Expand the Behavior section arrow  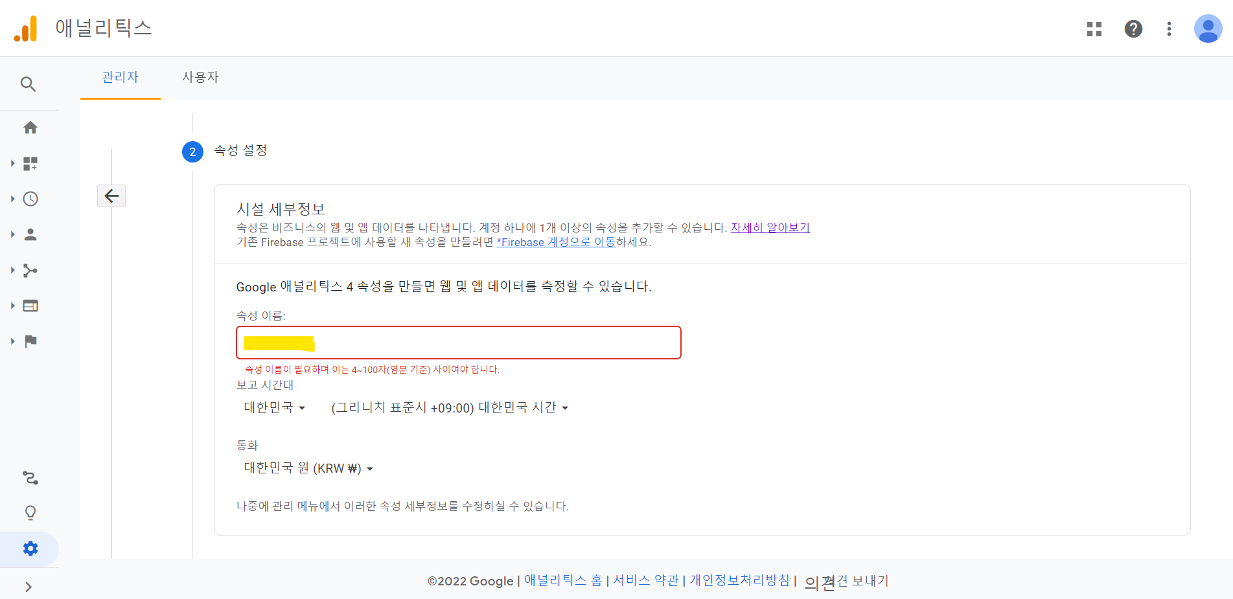[13, 306]
